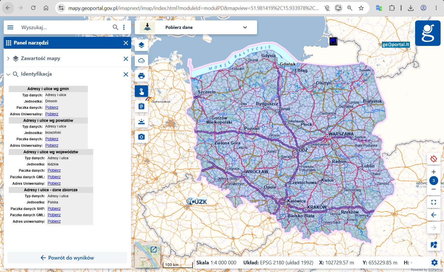Close the Zawartość mapy section

coord(126,59)
